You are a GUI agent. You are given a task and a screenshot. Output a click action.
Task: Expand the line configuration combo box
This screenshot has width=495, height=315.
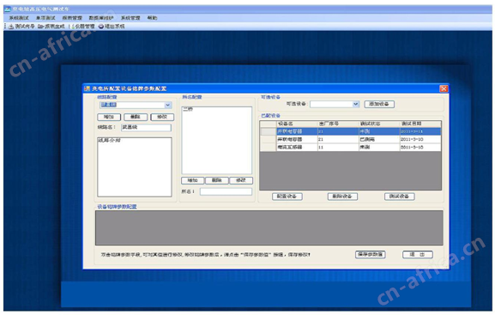(x=168, y=105)
